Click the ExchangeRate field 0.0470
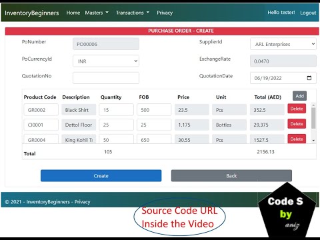The image size is (320, 240). tap(283, 61)
